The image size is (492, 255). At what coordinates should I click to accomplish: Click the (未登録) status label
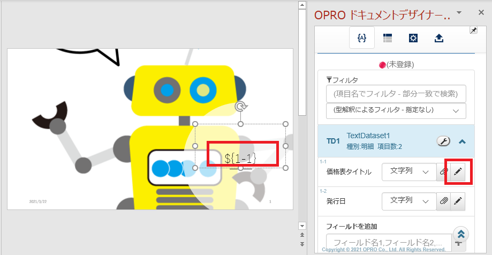click(400, 65)
